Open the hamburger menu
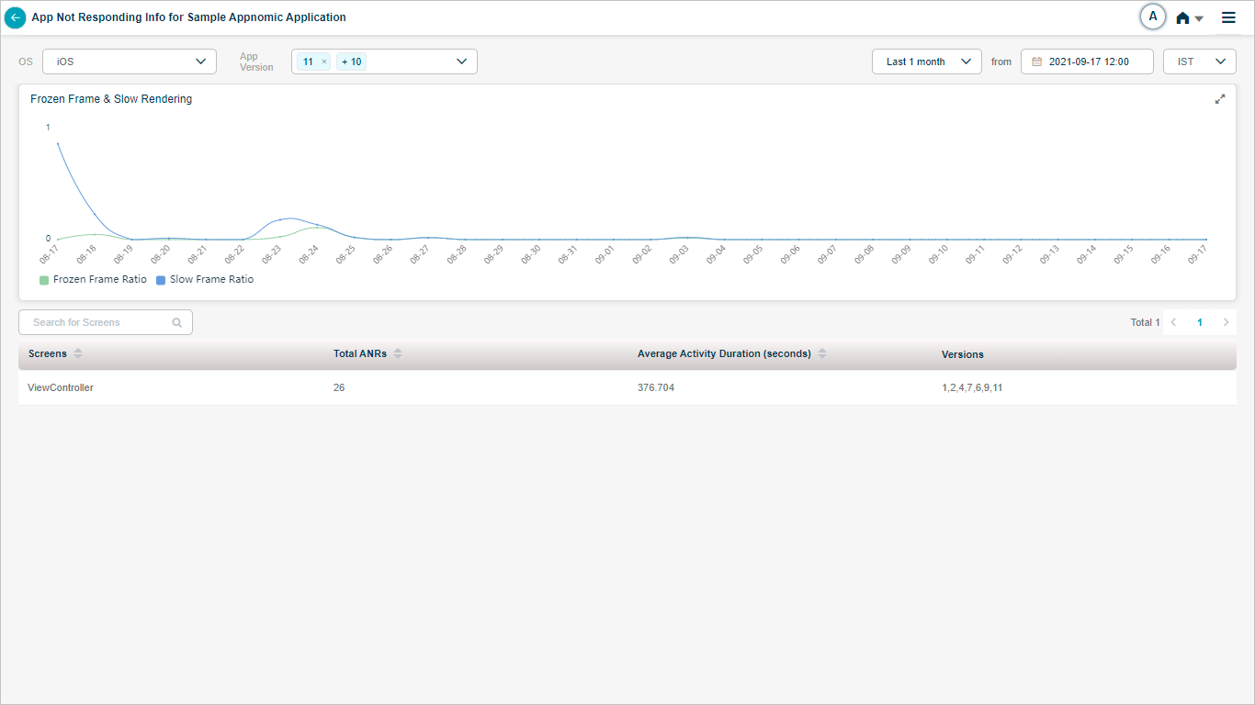Screen dimensions: 1255x705 1228,17
